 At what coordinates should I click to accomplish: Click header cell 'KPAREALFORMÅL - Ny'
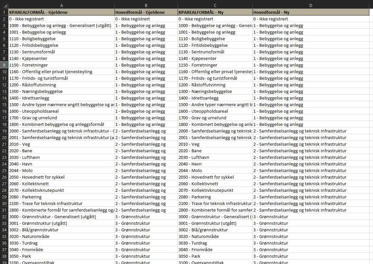click(x=215, y=13)
